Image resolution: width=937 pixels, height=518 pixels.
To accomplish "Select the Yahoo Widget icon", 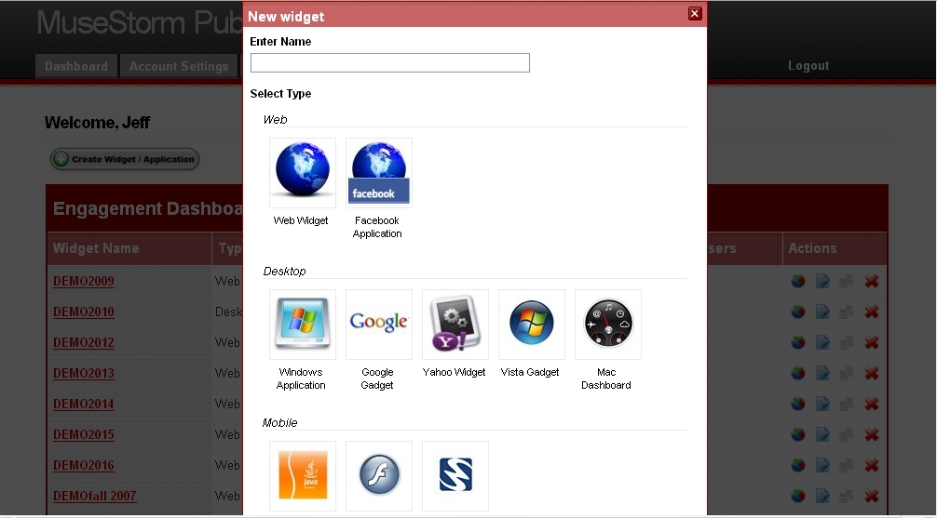I will [455, 325].
